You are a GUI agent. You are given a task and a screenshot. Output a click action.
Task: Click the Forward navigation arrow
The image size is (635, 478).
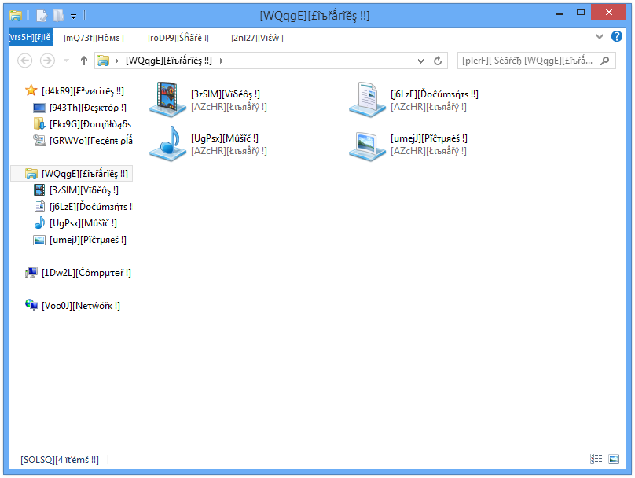tap(47, 61)
